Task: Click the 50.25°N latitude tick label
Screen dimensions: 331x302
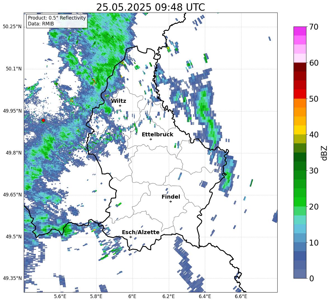Action: point(12,27)
